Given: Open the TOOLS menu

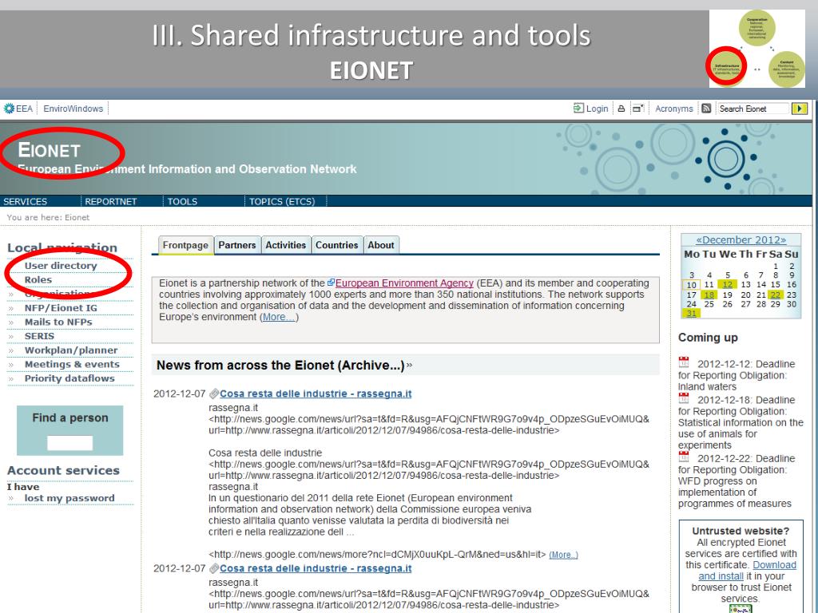Looking at the screenshot, I should (x=182, y=201).
